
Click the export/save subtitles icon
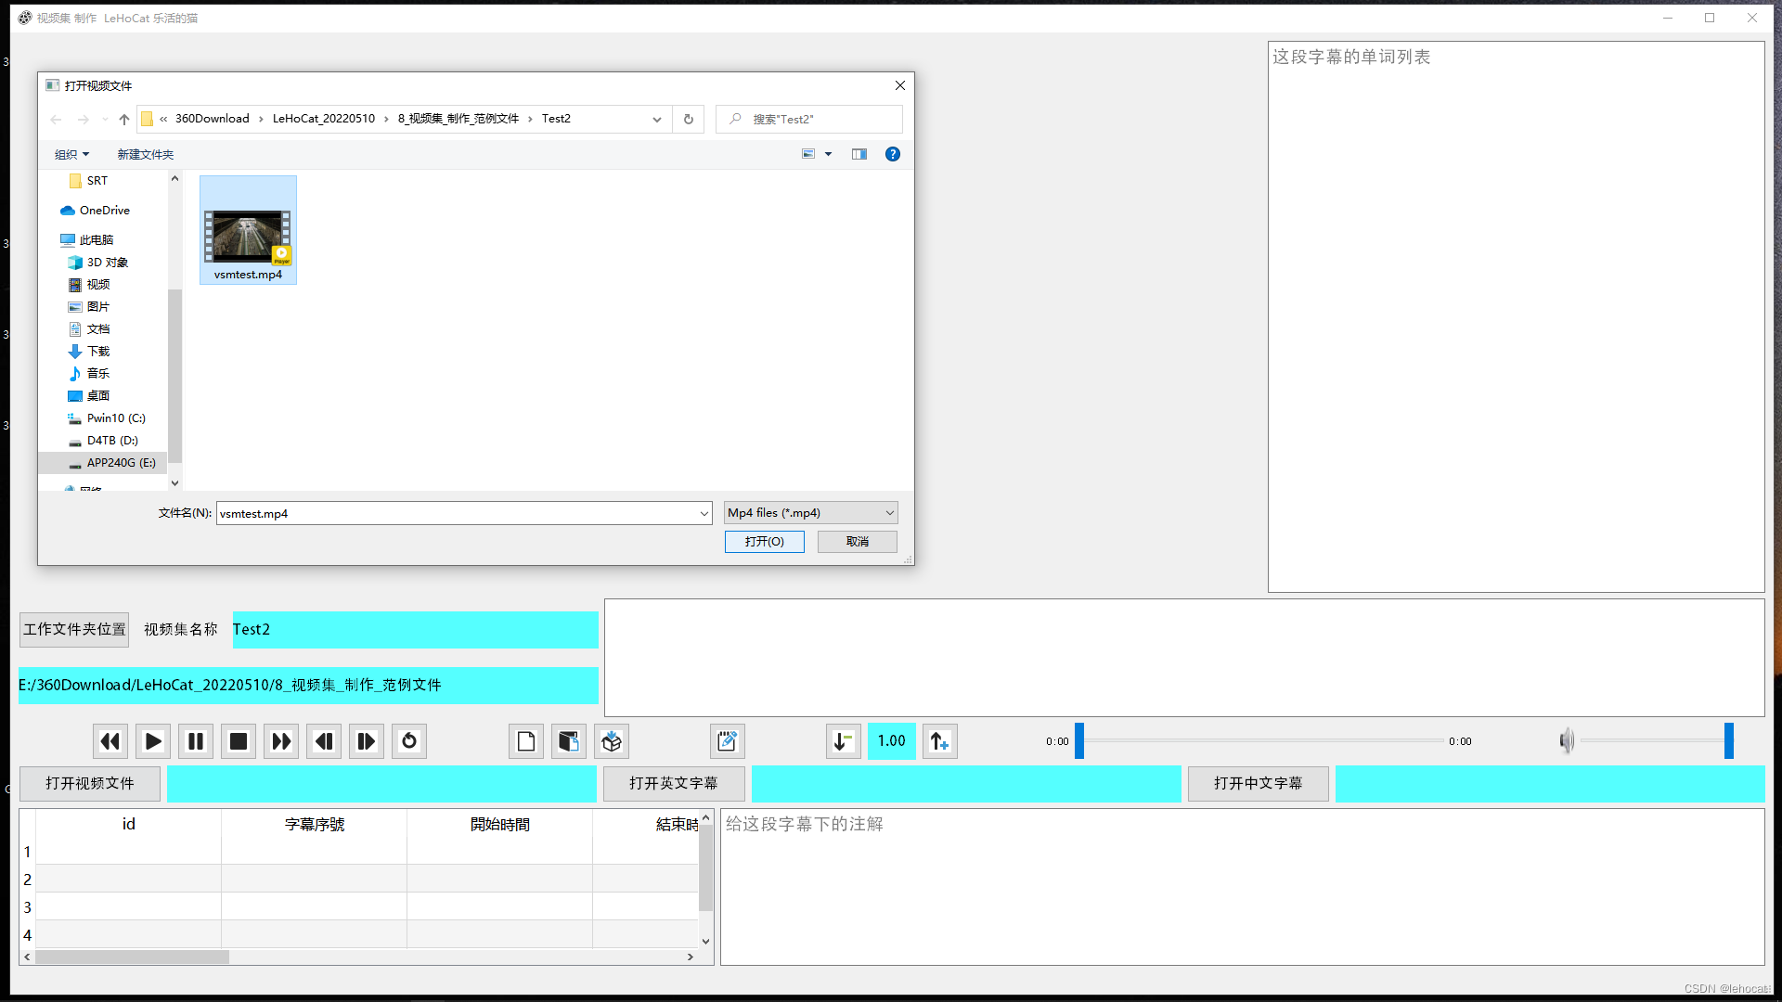pyautogui.click(x=611, y=740)
